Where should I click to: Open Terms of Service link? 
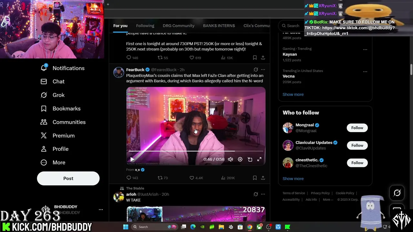pos(294,193)
